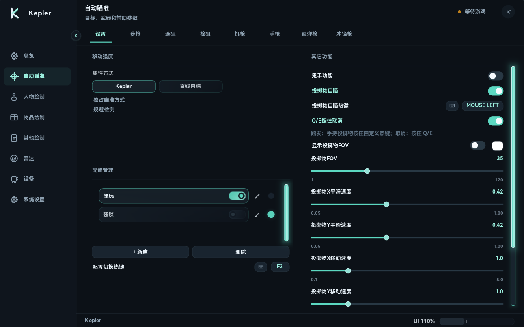Click the 投掷物Y移动速度 slider handle

coord(348,304)
